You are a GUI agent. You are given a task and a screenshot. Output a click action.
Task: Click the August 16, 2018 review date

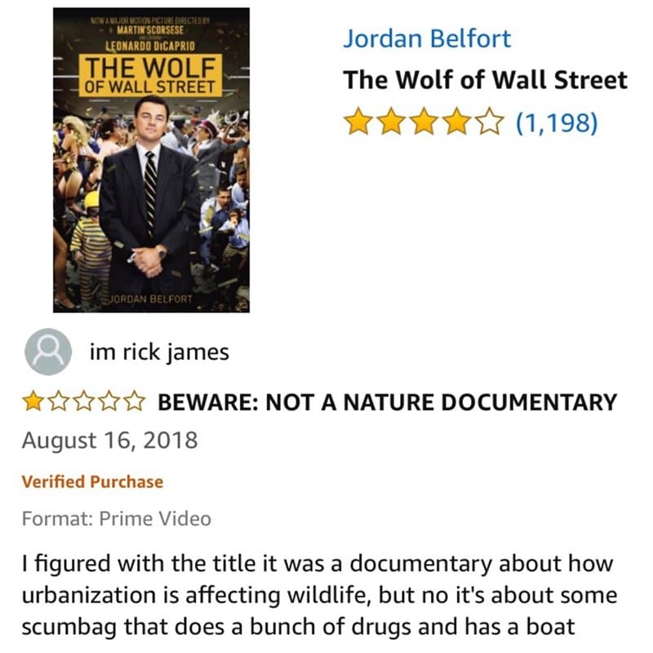(110, 440)
